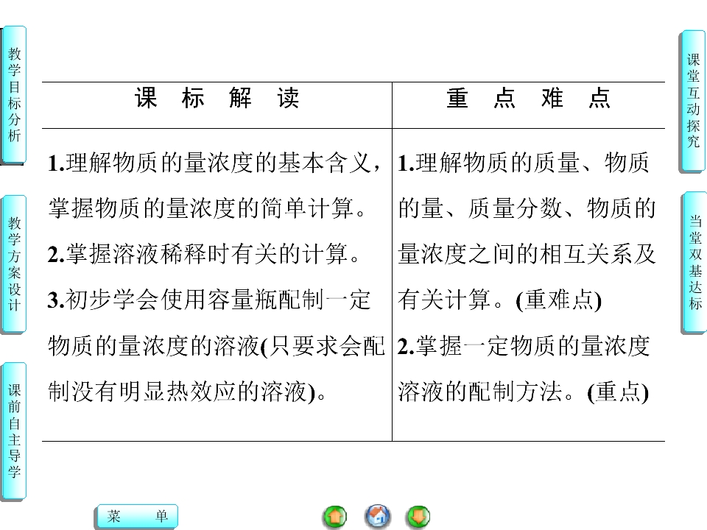This screenshot has height=530, width=707.
Task: Open the 课堂互动探究 tab
Action: (x=693, y=101)
